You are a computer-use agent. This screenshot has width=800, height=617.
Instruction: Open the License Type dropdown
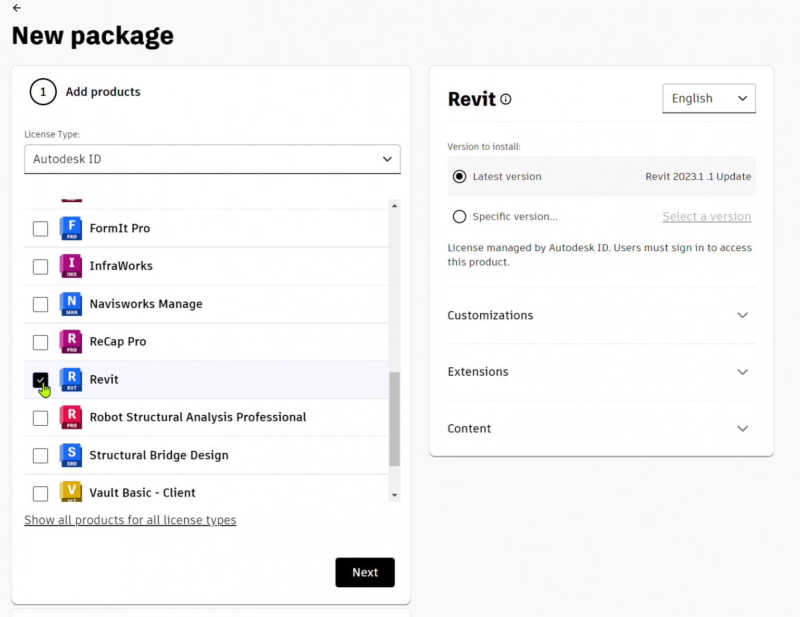pyautogui.click(x=212, y=159)
